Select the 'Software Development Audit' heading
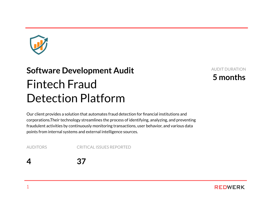Image resolution: width=272 pixels, height=210 pixels. click(x=80, y=71)
